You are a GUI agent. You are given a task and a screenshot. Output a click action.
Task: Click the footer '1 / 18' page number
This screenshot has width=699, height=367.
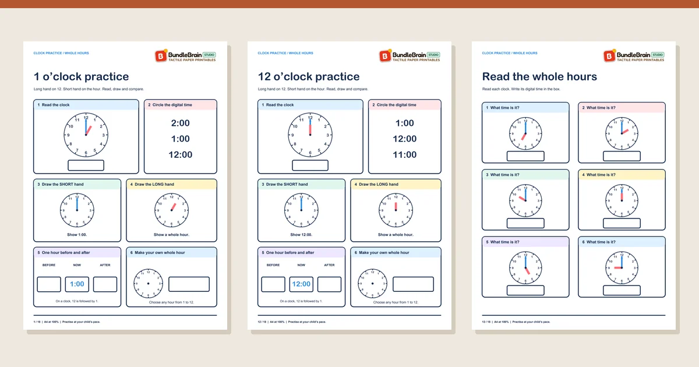coord(37,322)
